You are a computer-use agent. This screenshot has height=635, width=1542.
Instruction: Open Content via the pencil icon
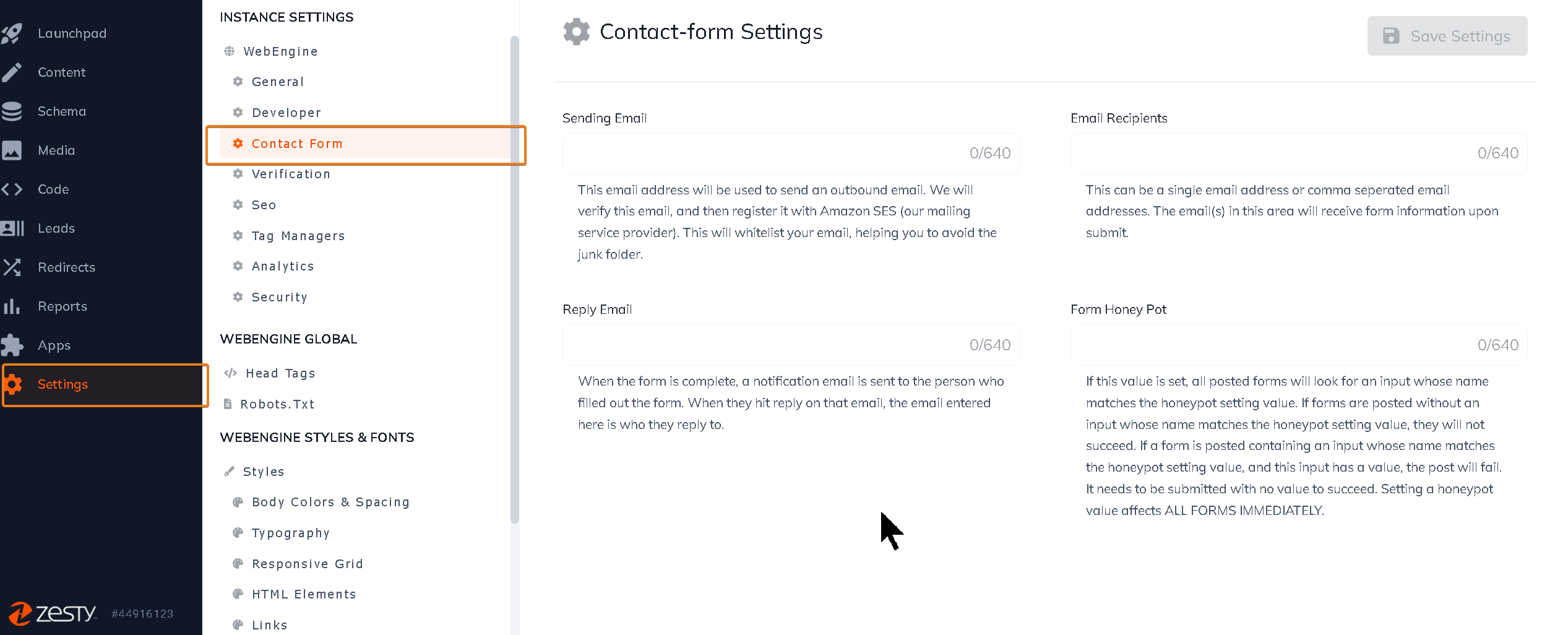[x=12, y=72]
